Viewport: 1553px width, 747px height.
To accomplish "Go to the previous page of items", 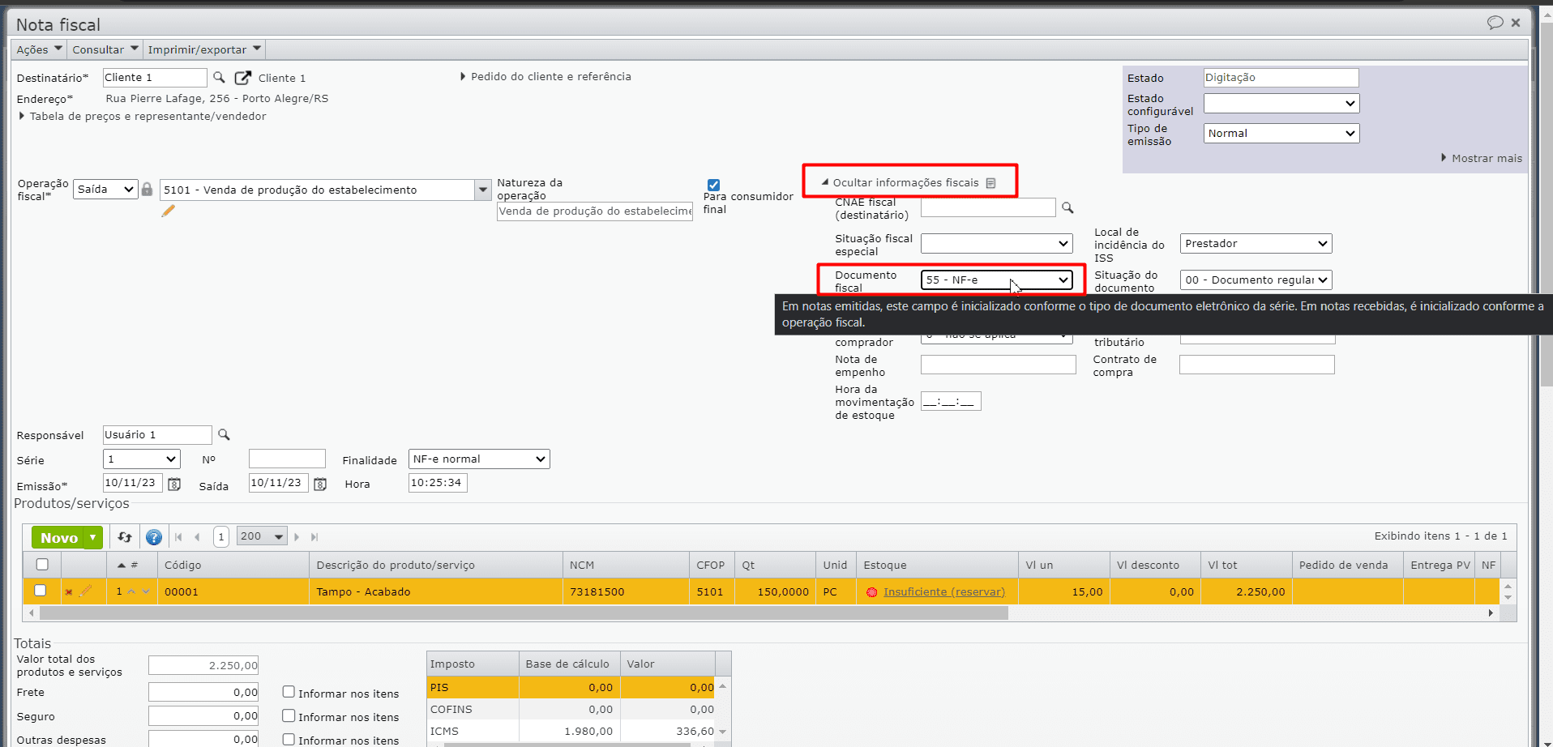I will pyautogui.click(x=197, y=537).
